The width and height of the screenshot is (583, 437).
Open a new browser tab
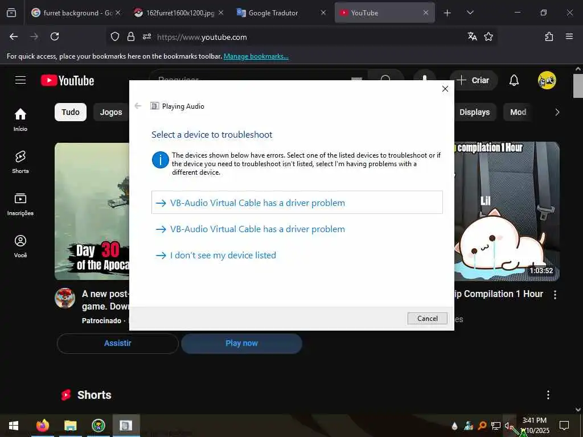[x=447, y=13]
